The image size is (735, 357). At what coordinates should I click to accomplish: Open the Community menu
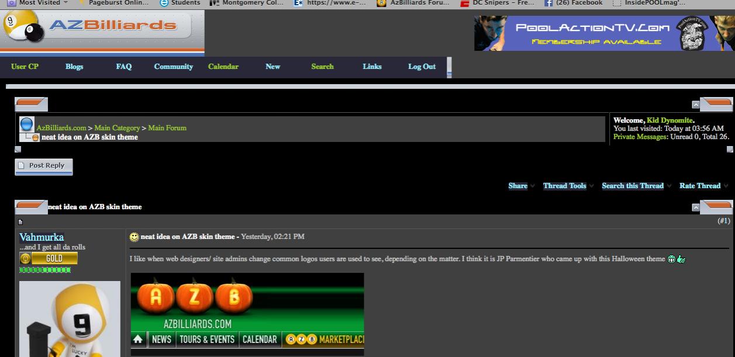pyautogui.click(x=174, y=67)
